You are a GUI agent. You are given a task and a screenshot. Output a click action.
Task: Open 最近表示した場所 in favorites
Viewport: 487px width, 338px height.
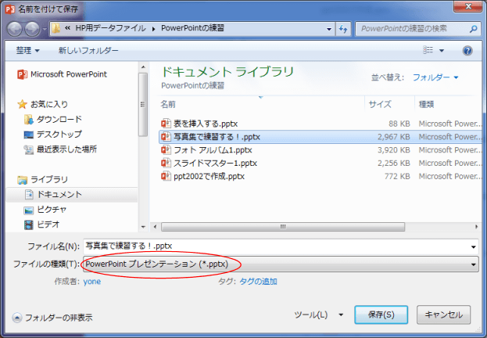(60, 149)
